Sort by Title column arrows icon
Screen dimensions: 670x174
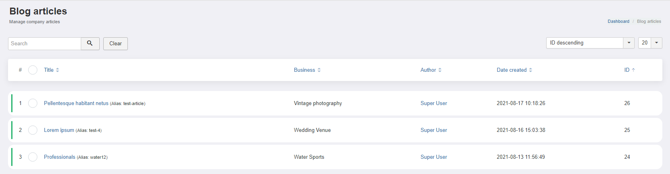(x=57, y=70)
